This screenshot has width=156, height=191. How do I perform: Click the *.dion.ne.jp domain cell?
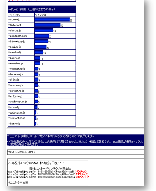pyautogui.click(x=21, y=31)
